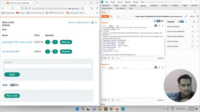The image size is (200, 112).
Task: Toggle response newline display button
Action: click(x=159, y=67)
